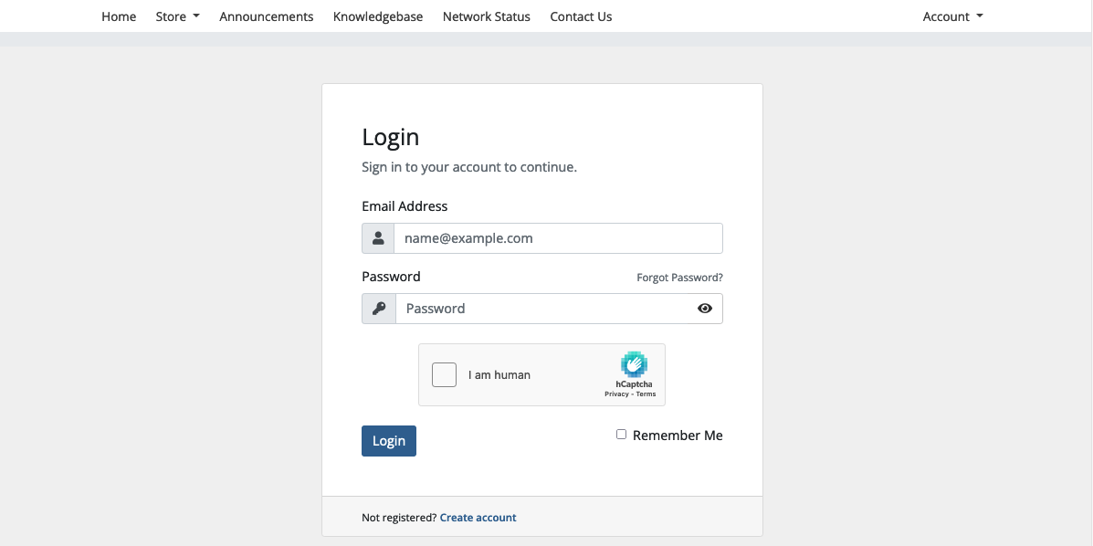Open the Store dropdown

pyautogui.click(x=176, y=16)
